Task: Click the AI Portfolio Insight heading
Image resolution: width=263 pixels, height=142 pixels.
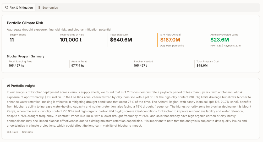Action: point(21,86)
